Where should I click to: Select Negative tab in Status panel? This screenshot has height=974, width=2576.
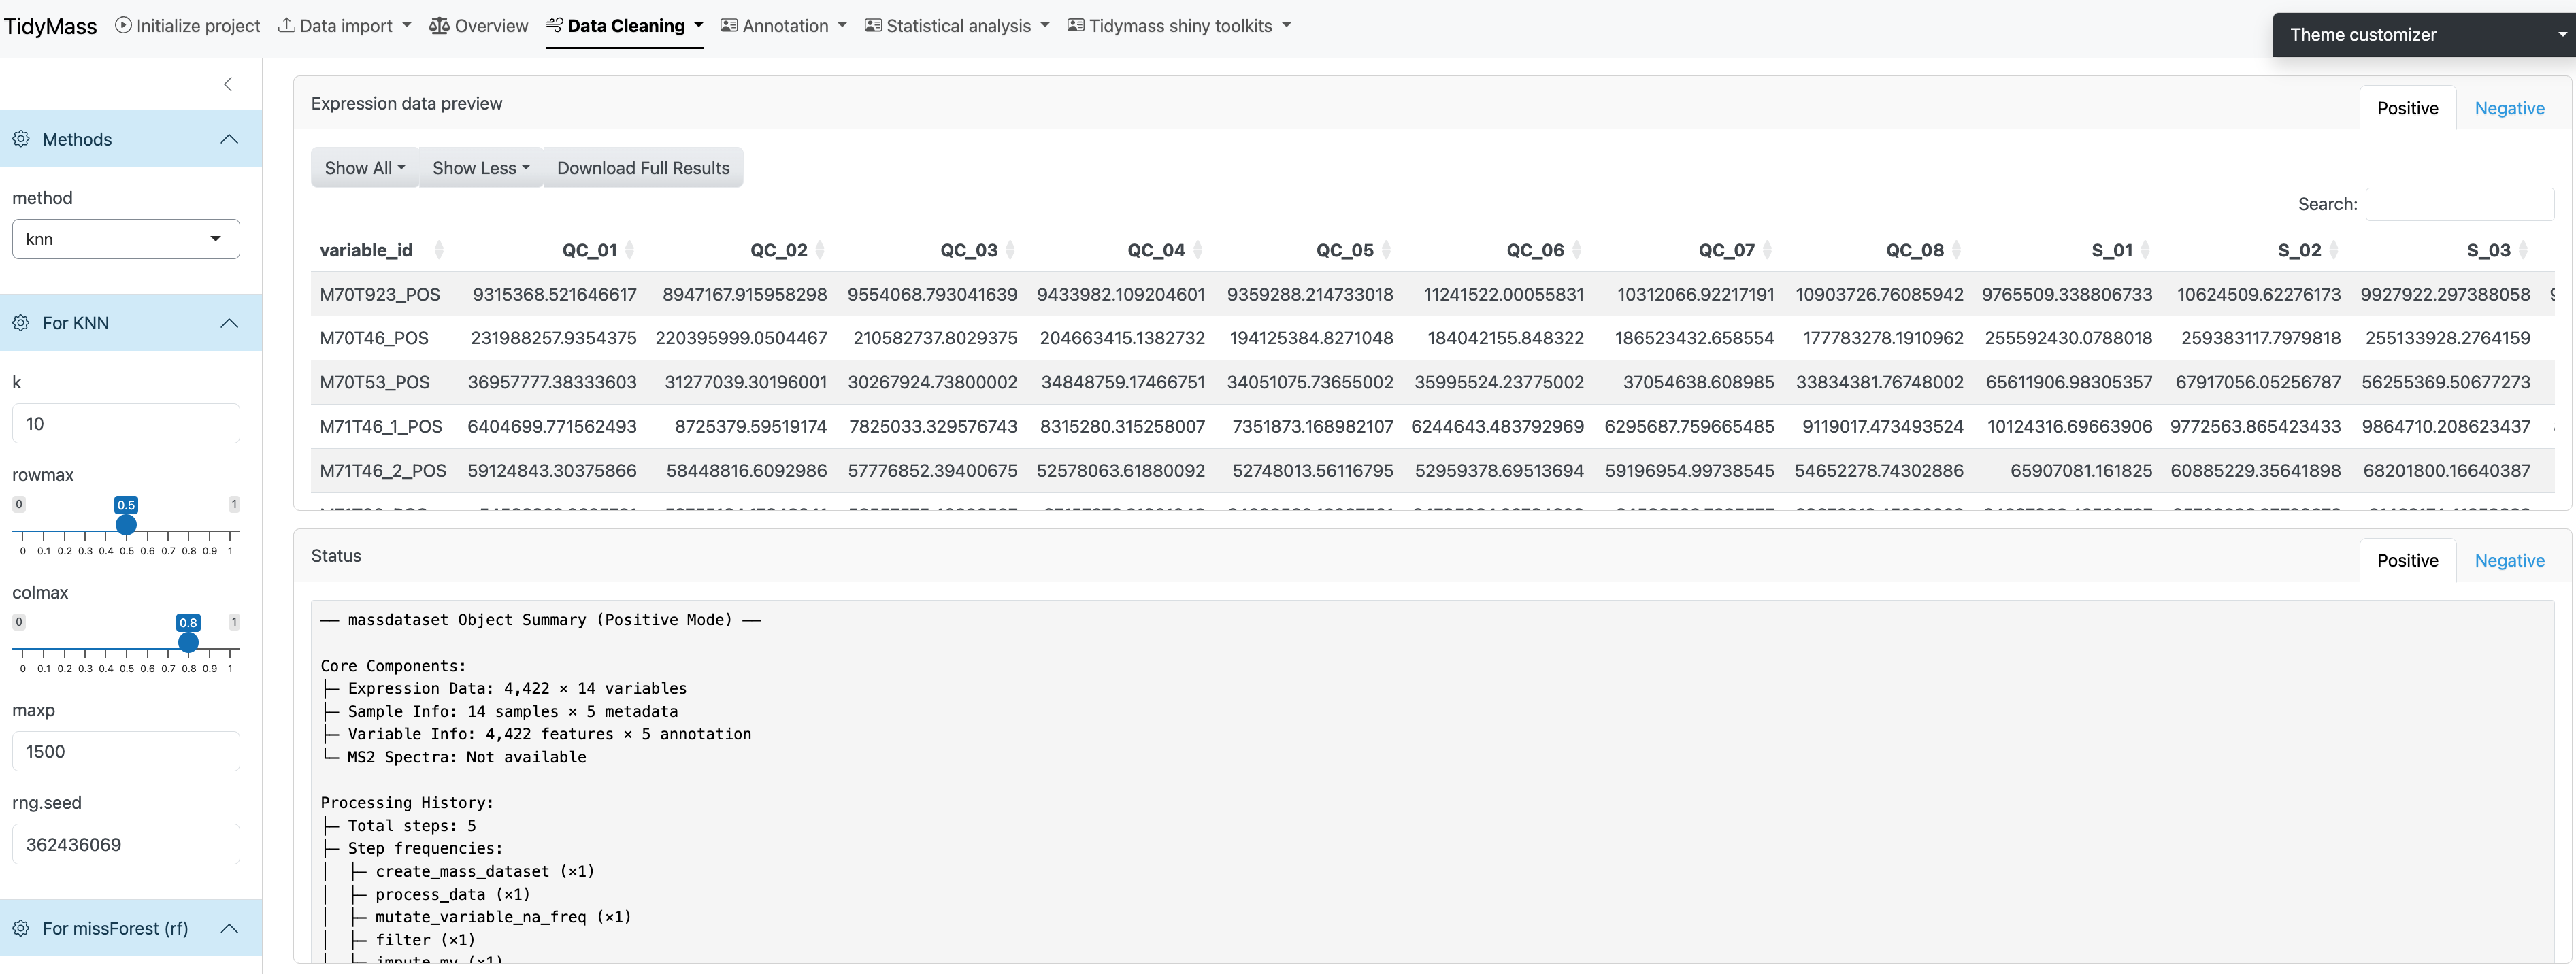pyautogui.click(x=2509, y=560)
